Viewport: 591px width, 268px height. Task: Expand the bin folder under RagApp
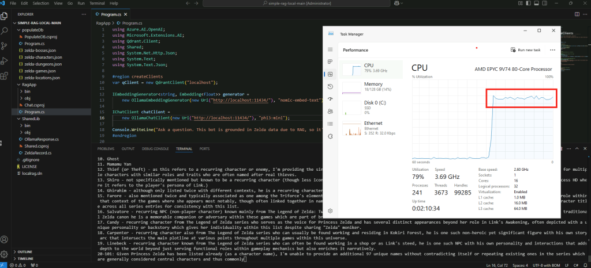coord(28,91)
